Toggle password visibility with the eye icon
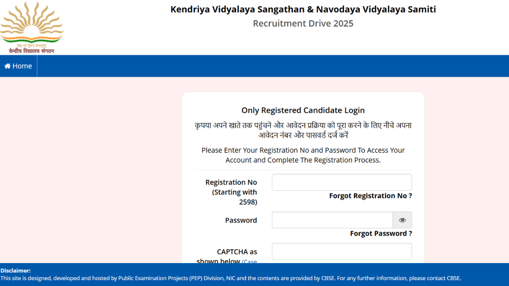This screenshot has height=286, width=509. pos(402,220)
